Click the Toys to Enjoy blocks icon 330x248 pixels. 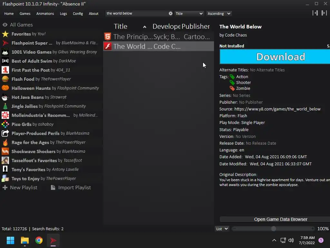click(5, 179)
